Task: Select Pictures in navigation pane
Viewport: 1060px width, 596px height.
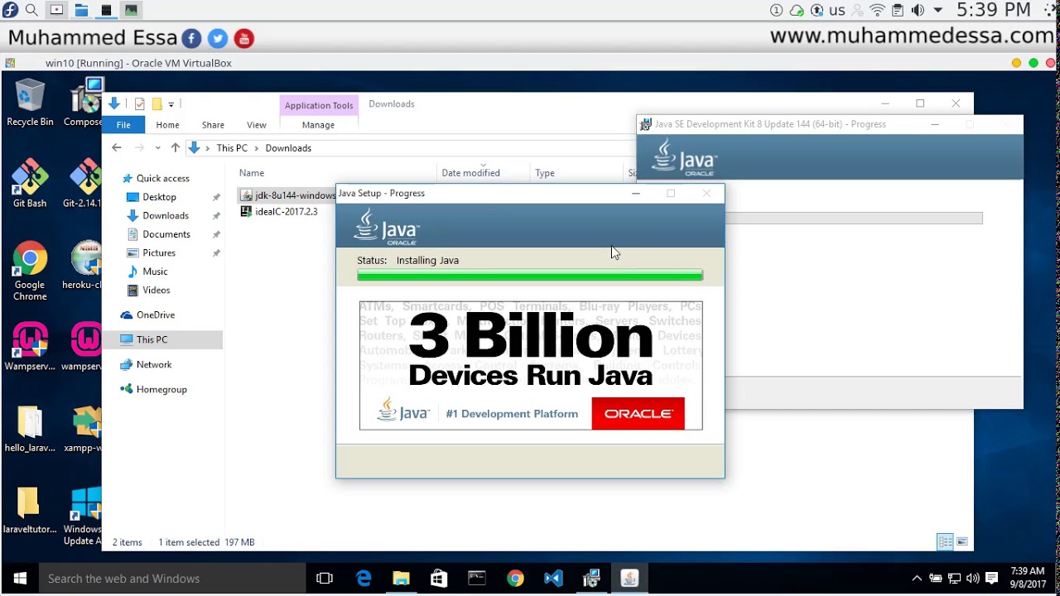Action: coord(159,252)
